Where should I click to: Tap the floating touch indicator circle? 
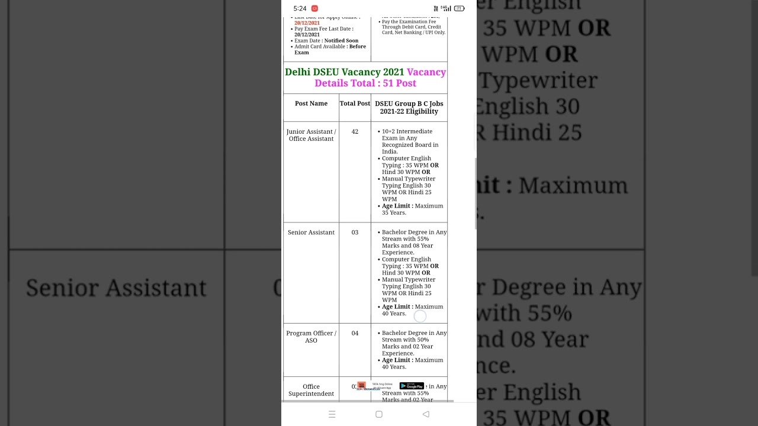pyautogui.click(x=420, y=317)
